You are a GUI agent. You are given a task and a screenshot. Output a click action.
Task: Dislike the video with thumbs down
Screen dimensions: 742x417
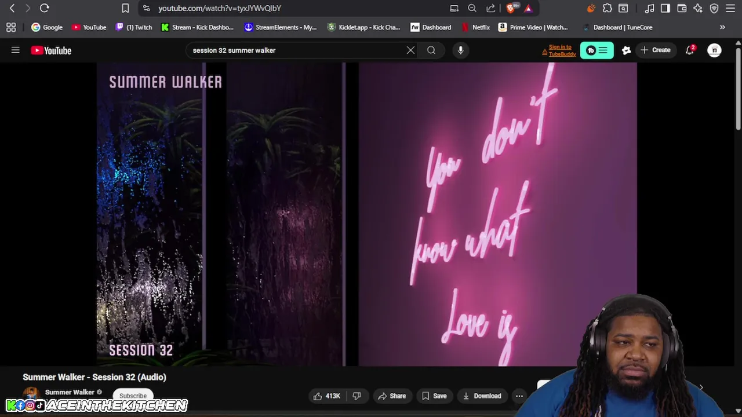(357, 396)
